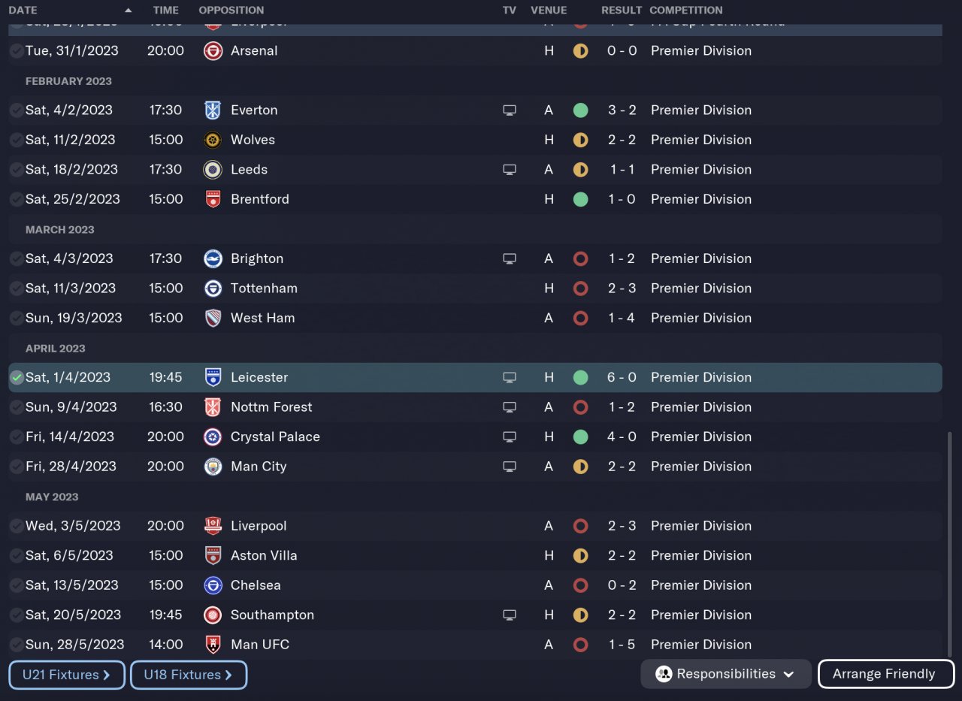Click the TV icon on Leeds row

tap(510, 170)
